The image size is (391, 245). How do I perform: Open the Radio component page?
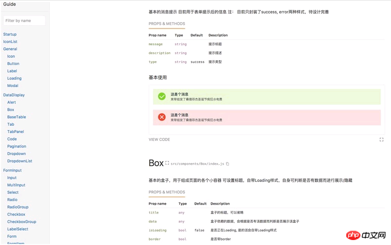pos(12,200)
